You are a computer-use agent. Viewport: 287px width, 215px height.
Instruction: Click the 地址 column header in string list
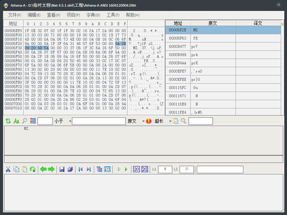point(178,23)
